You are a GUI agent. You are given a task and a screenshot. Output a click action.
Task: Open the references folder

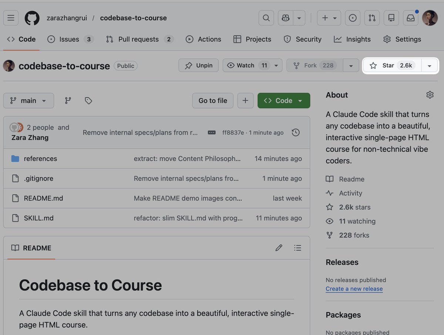(40, 159)
